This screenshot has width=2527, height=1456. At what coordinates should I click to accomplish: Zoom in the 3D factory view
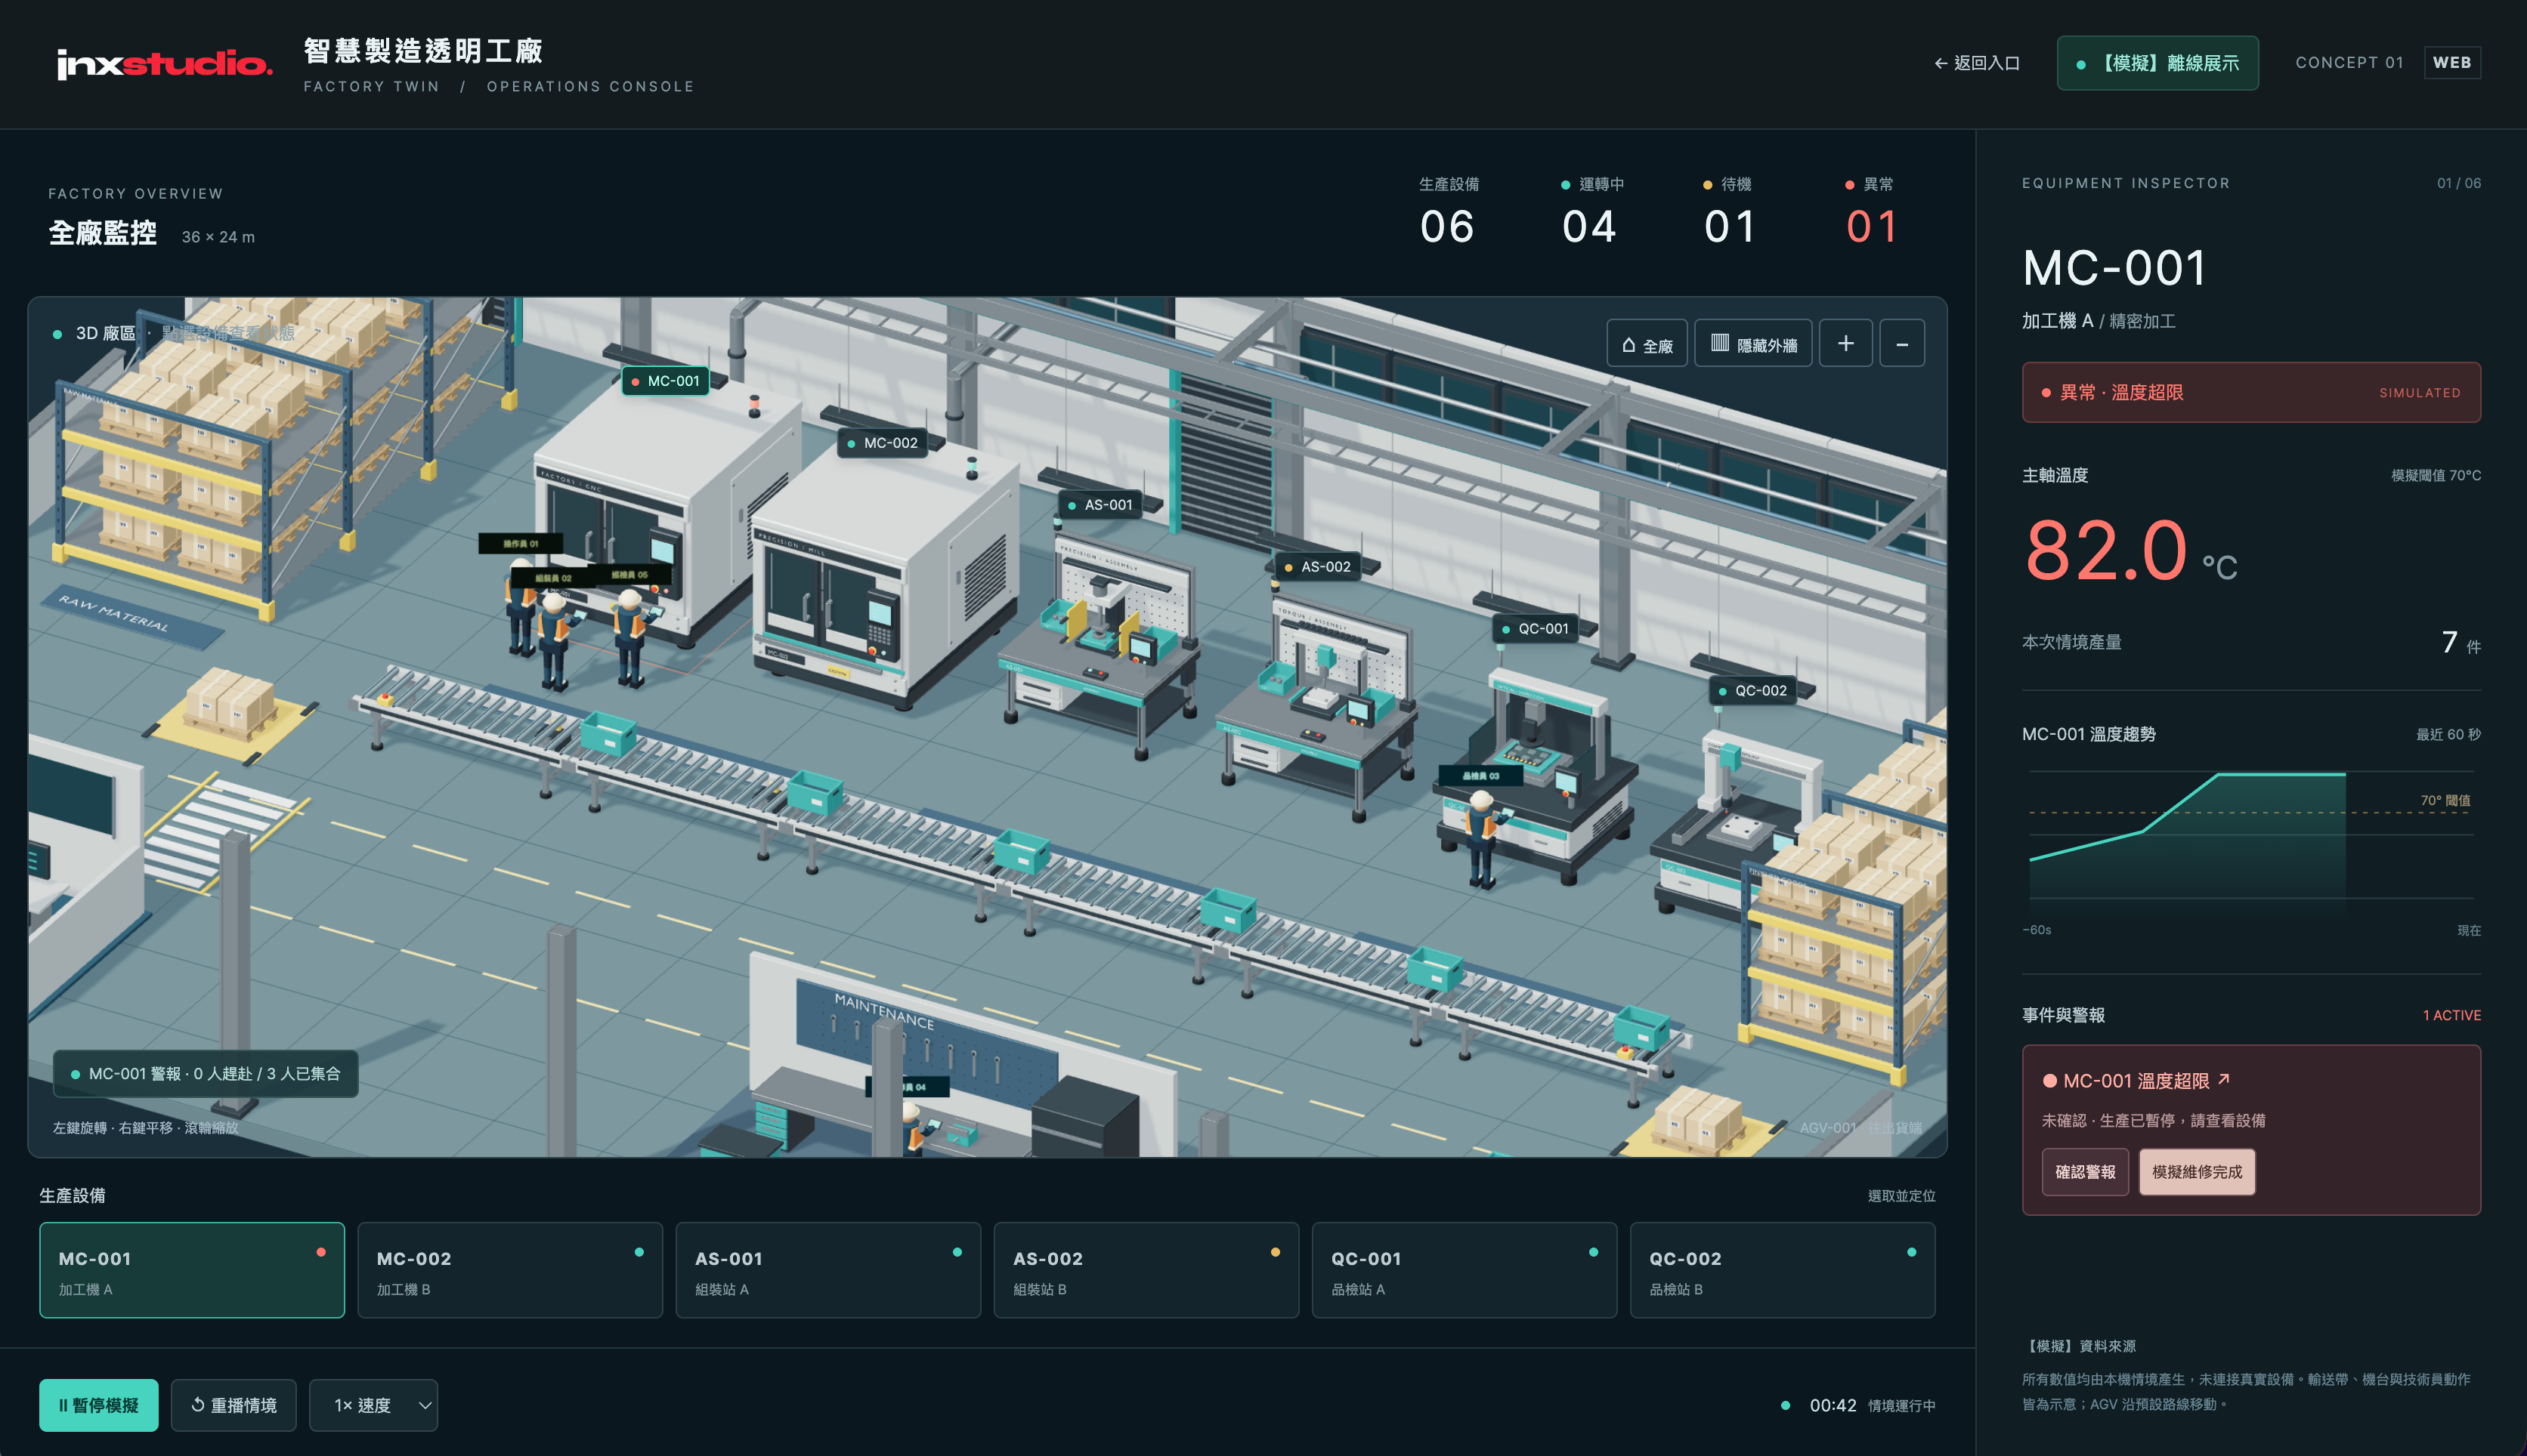(x=1845, y=344)
